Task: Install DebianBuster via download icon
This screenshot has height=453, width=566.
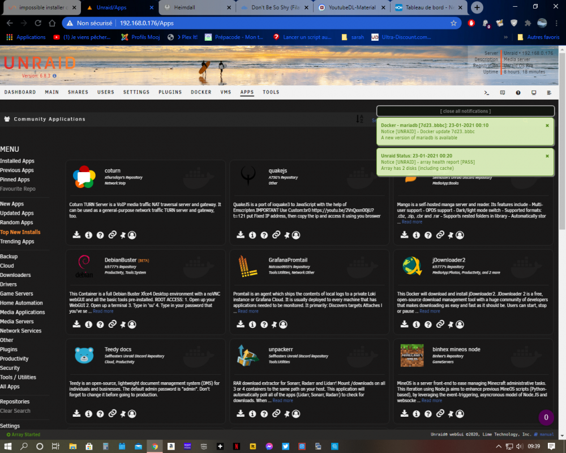Action: point(76,324)
